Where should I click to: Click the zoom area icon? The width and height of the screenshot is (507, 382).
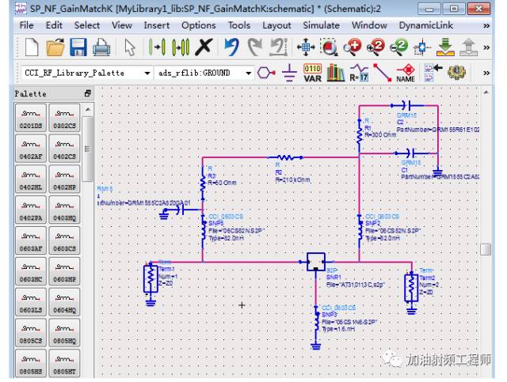(x=329, y=47)
